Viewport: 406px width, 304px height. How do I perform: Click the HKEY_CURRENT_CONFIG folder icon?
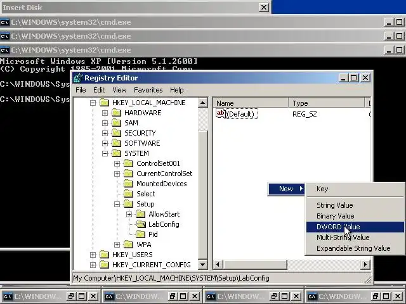(104, 265)
